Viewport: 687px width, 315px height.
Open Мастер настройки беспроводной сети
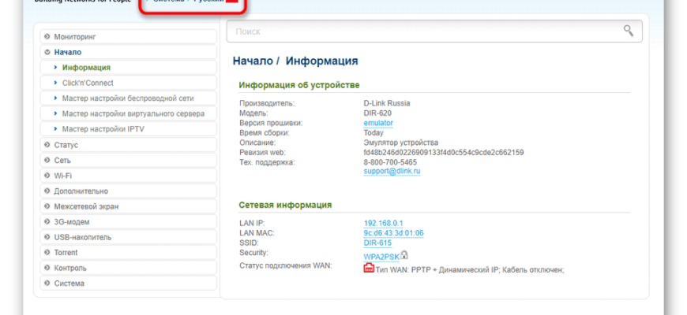point(129,98)
